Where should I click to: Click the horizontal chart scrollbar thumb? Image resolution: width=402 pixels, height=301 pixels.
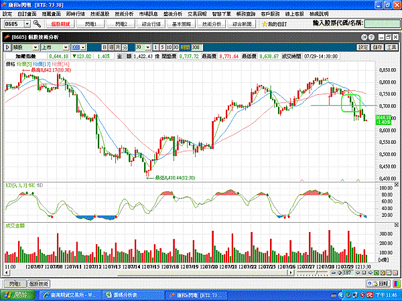tap(202, 273)
